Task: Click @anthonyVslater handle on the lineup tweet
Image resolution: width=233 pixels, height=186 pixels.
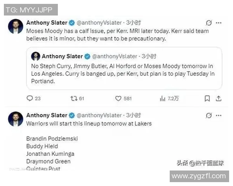Action: click(x=99, y=115)
